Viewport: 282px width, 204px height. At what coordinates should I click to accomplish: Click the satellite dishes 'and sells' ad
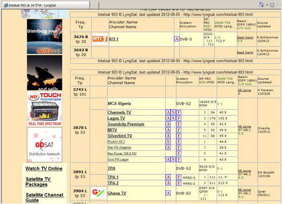click(45, 73)
